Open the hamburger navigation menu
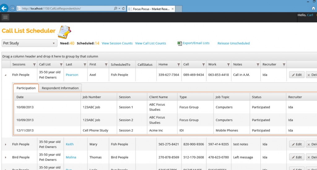The width and height of the screenshot is (317, 170). tap(5, 17)
